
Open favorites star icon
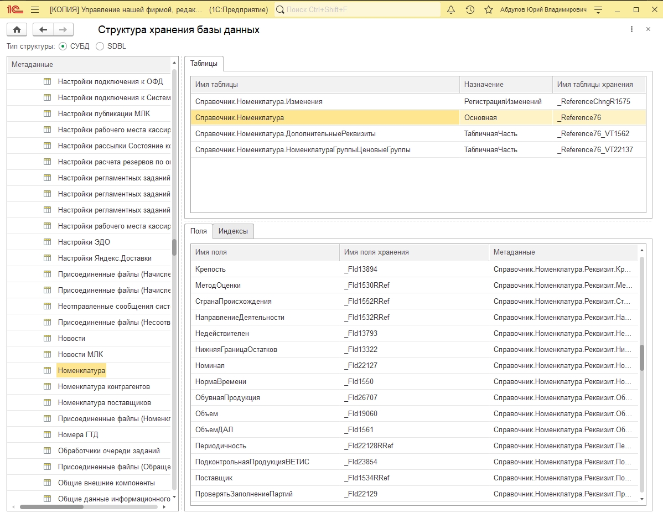click(488, 9)
